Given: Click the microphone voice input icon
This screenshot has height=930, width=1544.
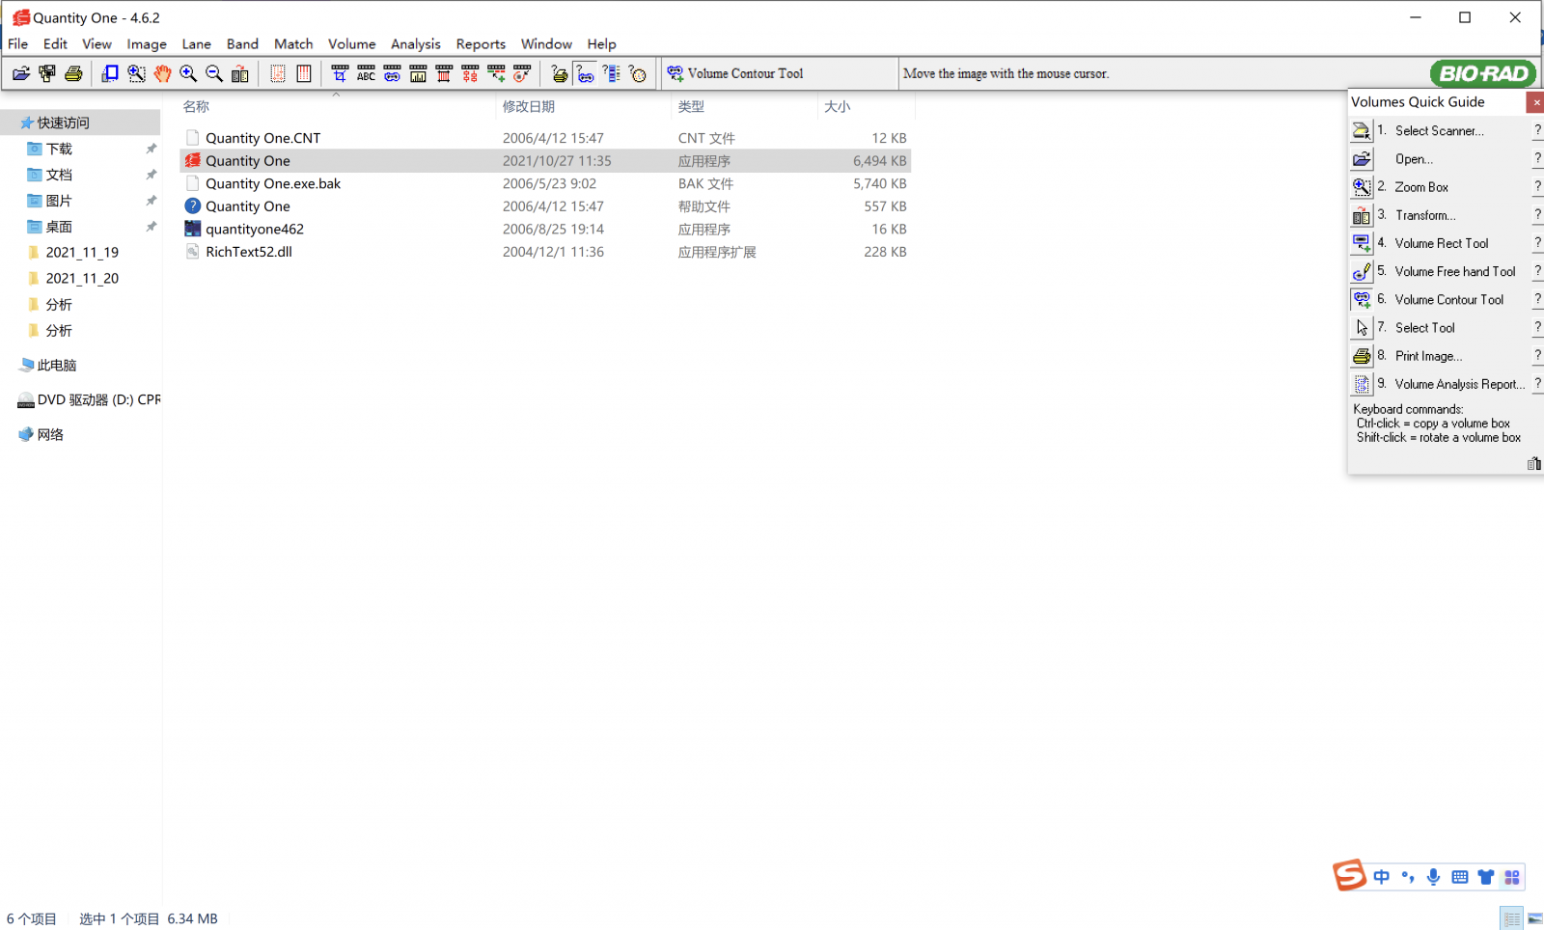Looking at the screenshot, I should click(1434, 877).
